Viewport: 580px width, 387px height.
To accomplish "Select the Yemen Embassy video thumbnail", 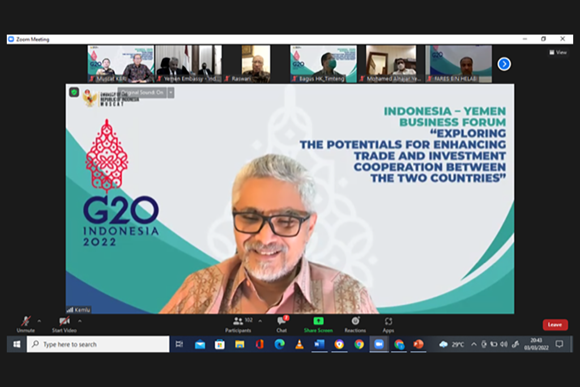I will 188,63.
